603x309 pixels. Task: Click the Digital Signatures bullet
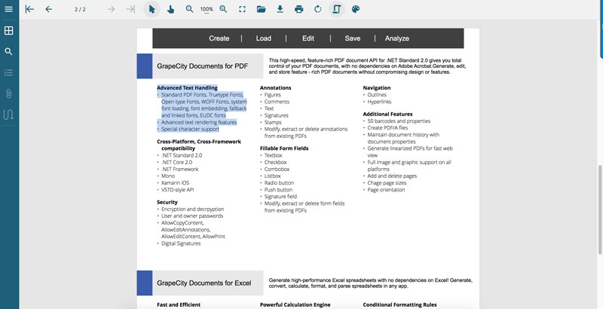pos(181,243)
